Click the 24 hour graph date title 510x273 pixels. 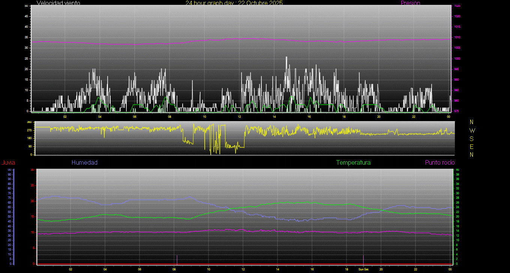(x=234, y=3)
